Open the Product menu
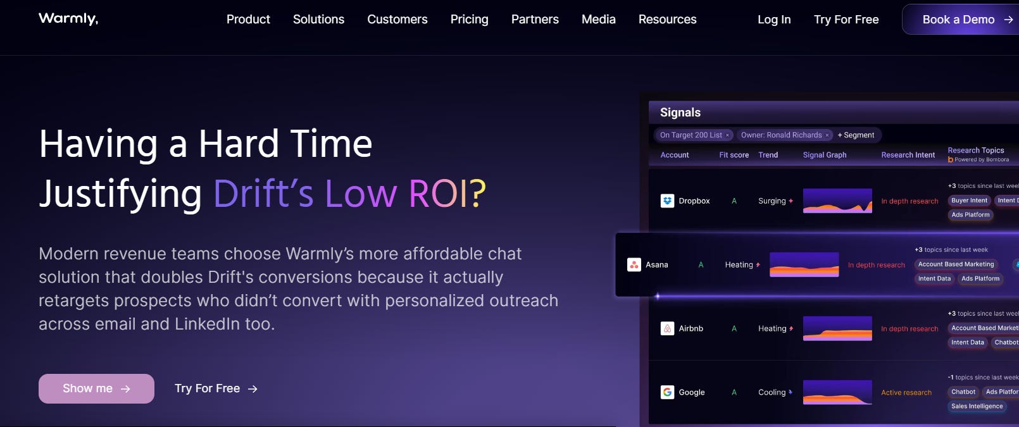The width and height of the screenshot is (1019, 427). click(x=248, y=20)
